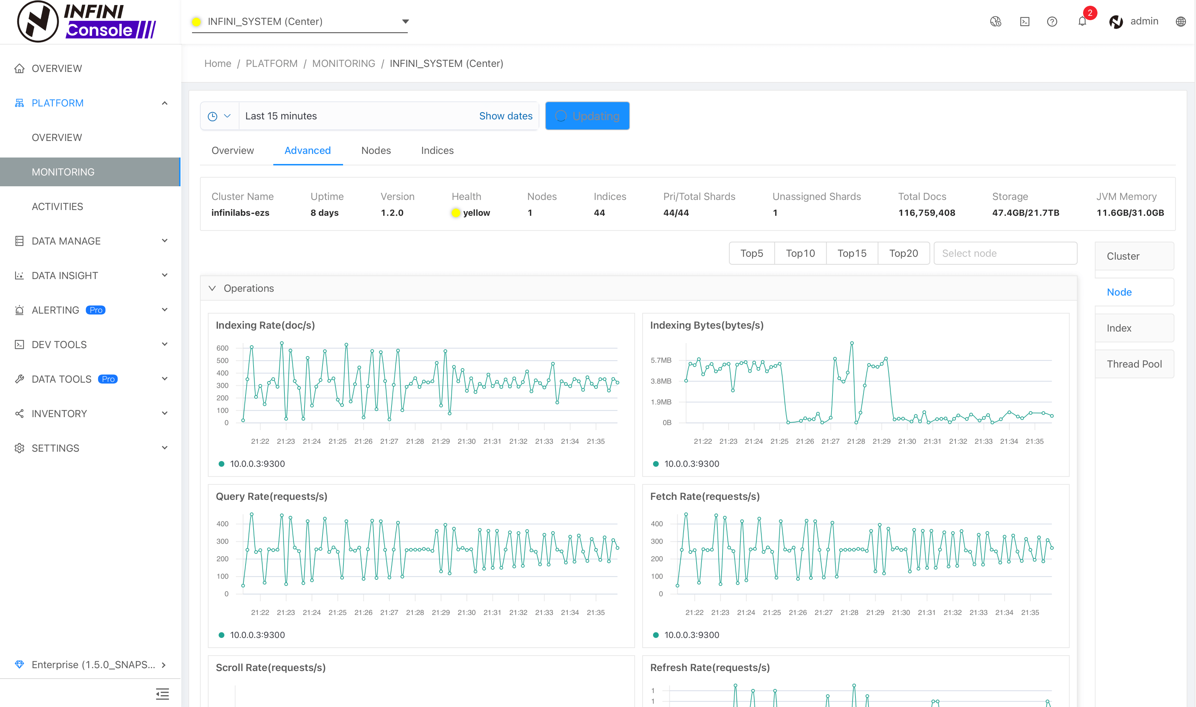Viewport: 1196px width, 707px height.
Task: Select the Index metrics tab
Action: tap(1134, 328)
